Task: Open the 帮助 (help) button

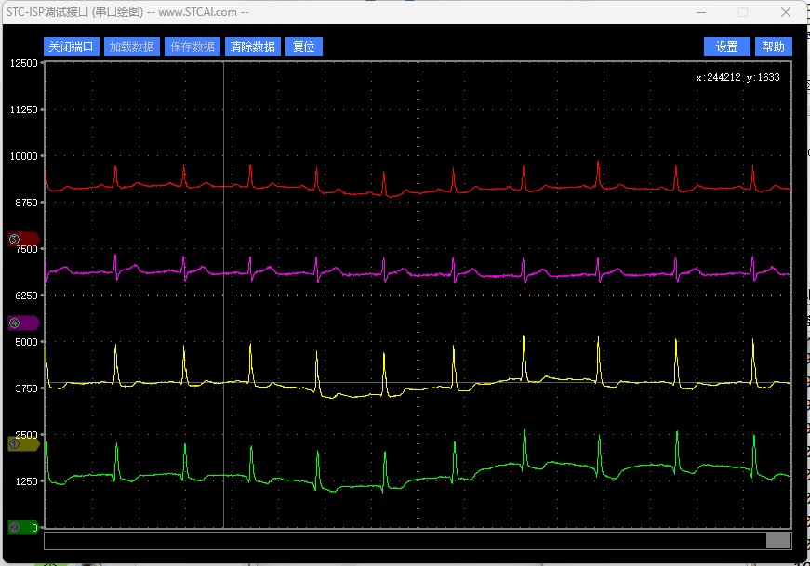Action: (x=773, y=46)
